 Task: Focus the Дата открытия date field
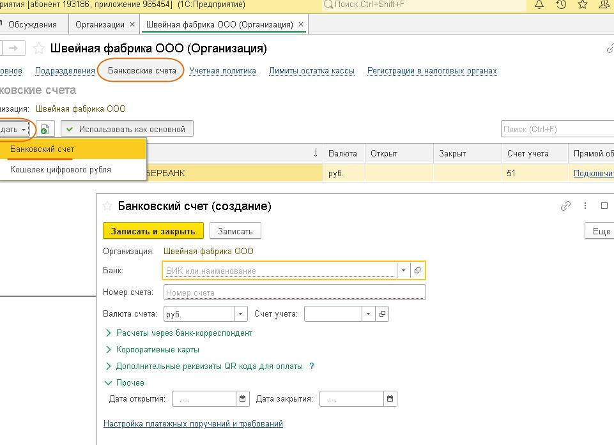point(204,399)
